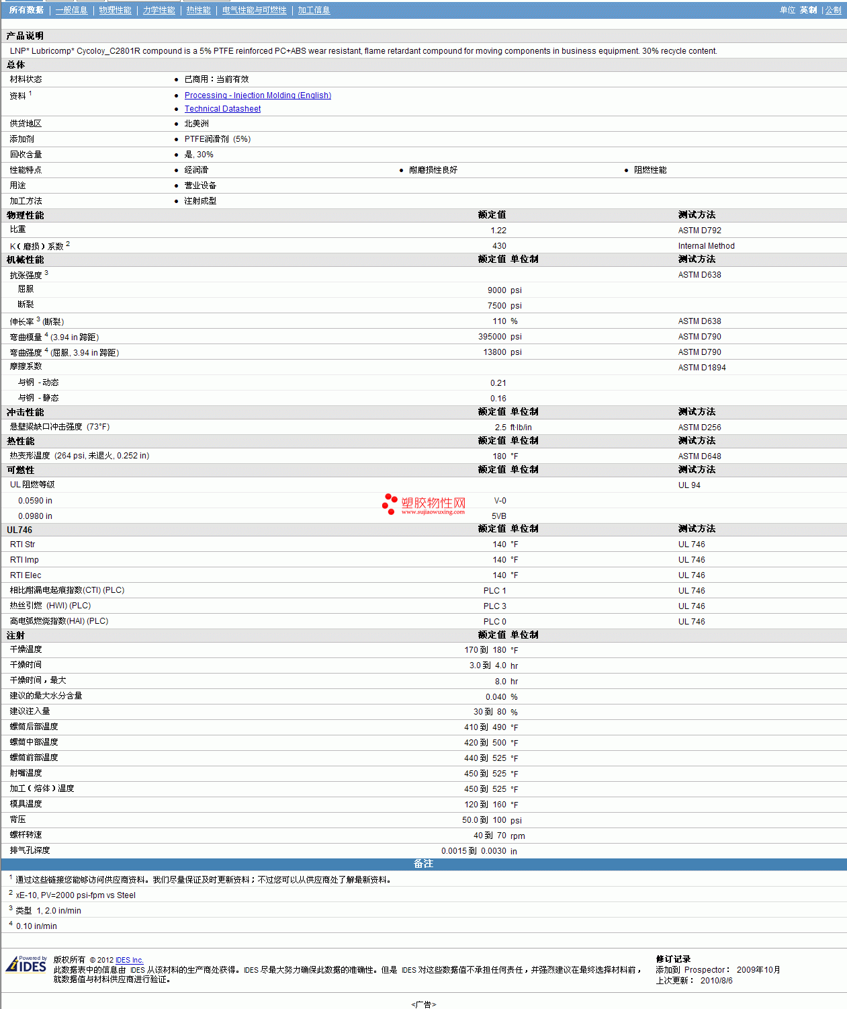Switch to the 物理性能 tab
The width and height of the screenshot is (847, 1009).
pos(115,10)
